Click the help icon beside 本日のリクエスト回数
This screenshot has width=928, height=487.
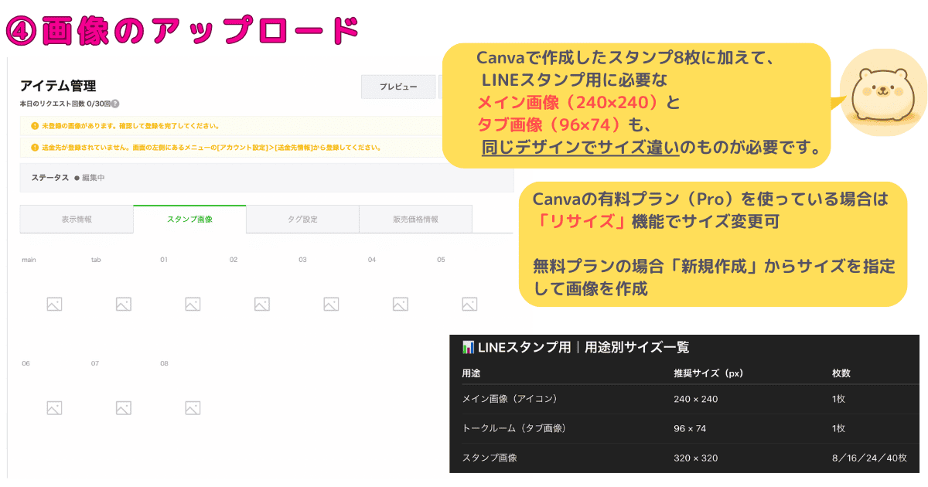point(115,104)
